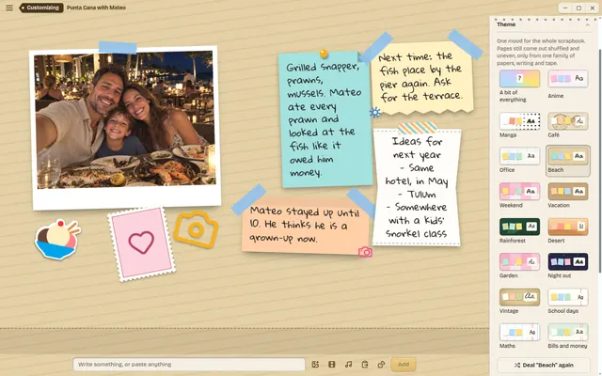Choose the Bills and money theme

[x=568, y=336]
